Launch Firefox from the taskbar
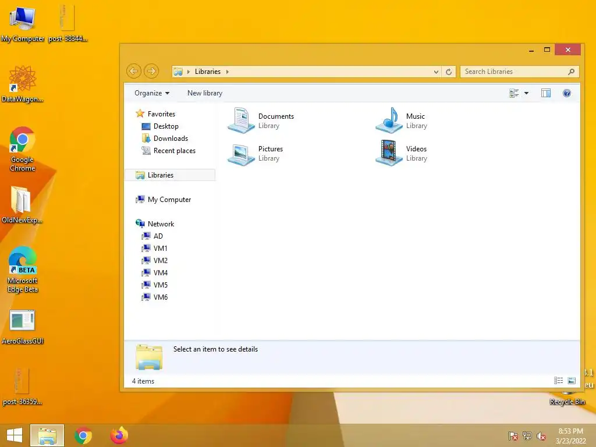This screenshot has height=447, width=596. click(x=119, y=435)
